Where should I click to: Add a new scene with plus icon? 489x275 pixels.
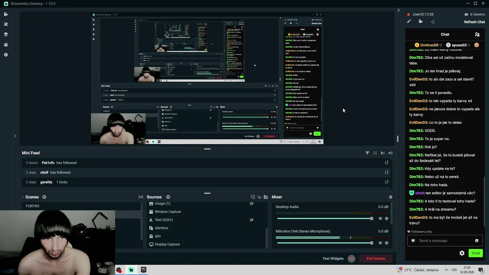pos(44,197)
